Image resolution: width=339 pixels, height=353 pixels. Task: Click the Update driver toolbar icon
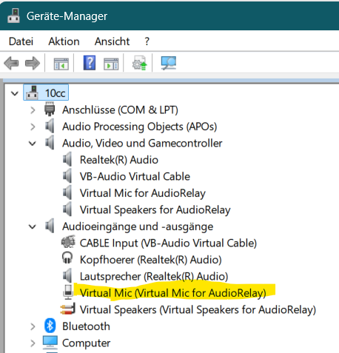tap(140, 63)
